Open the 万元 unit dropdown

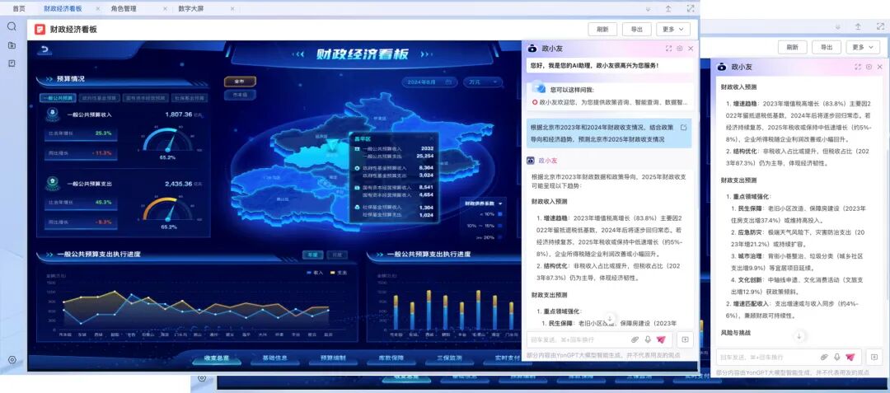(x=482, y=82)
